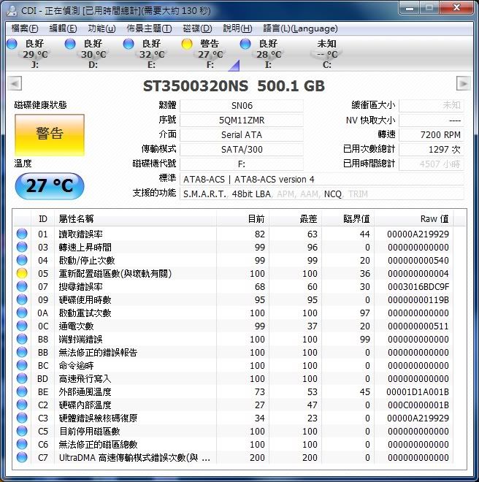Click the power on hours field 4507 小時
The image size is (479, 482).
click(x=432, y=164)
